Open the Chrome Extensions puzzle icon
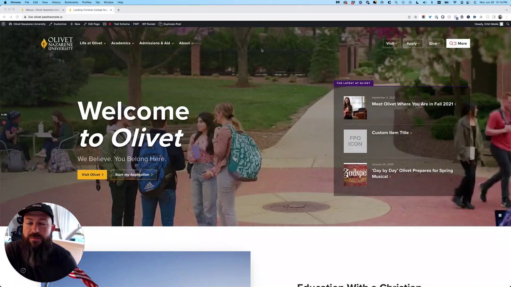Viewport: 511px width, 287px height. pyautogui.click(x=481, y=17)
